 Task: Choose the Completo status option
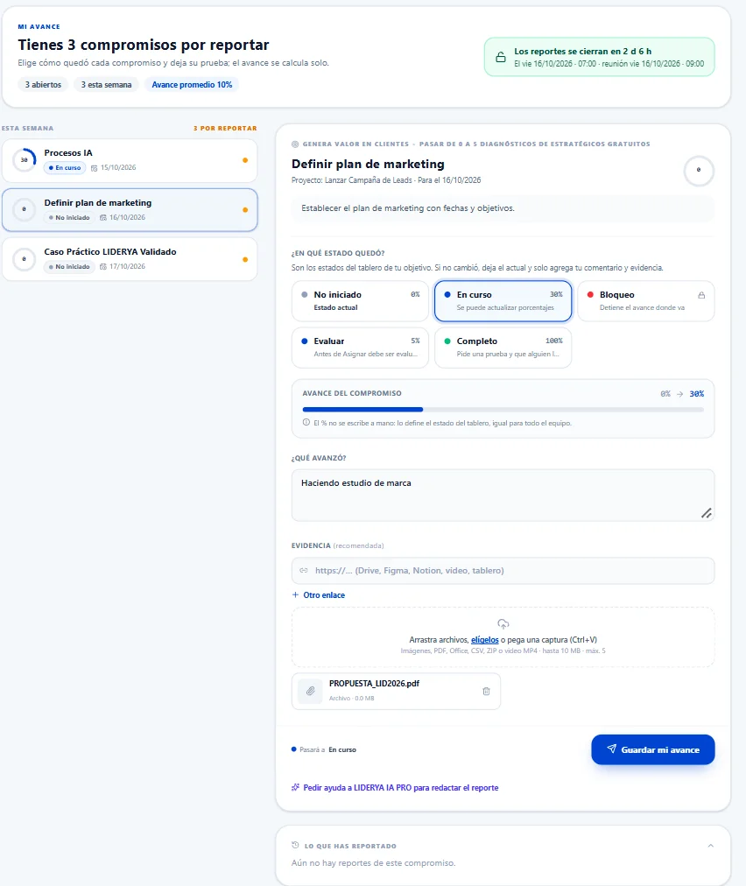click(x=503, y=348)
